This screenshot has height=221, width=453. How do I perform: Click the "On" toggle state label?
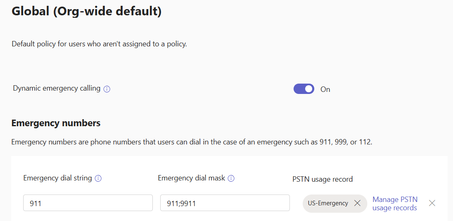pyautogui.click(x=325, y=89)
